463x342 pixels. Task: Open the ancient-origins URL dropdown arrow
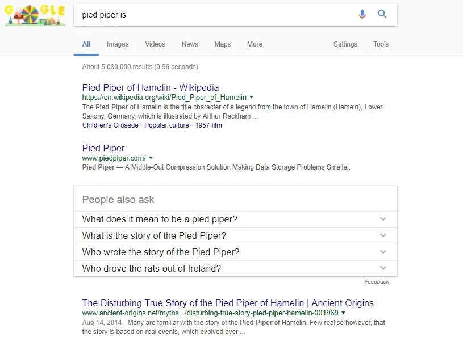point(343,313)
